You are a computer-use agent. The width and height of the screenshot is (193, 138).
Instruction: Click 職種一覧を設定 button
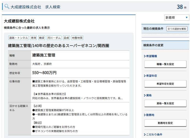tap(165, 64)
